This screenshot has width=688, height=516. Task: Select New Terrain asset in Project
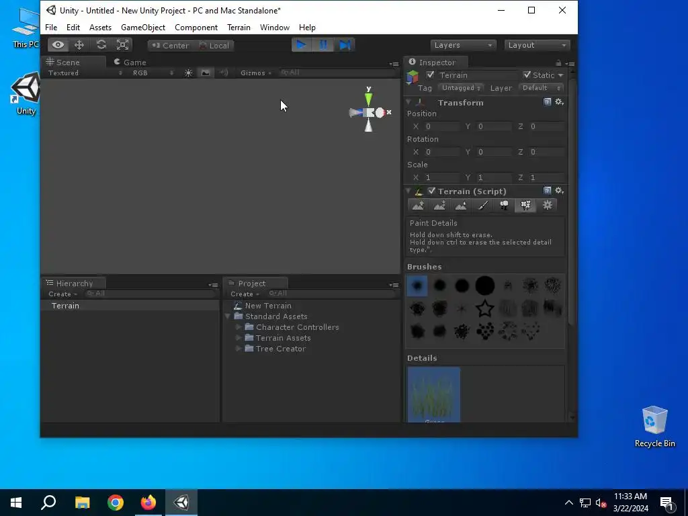267,306
